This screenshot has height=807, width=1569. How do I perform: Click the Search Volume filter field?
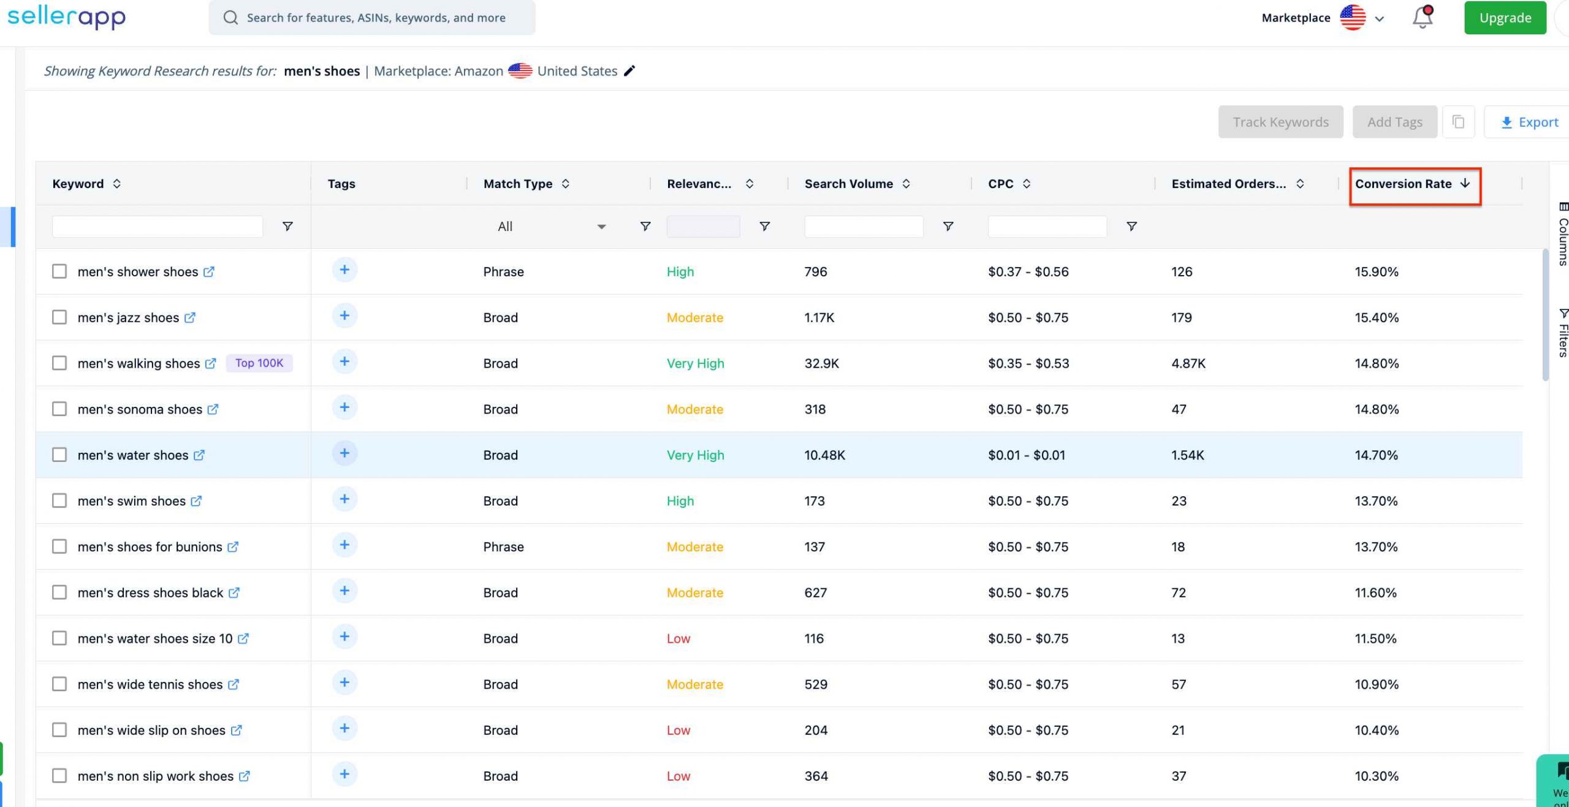864,227
